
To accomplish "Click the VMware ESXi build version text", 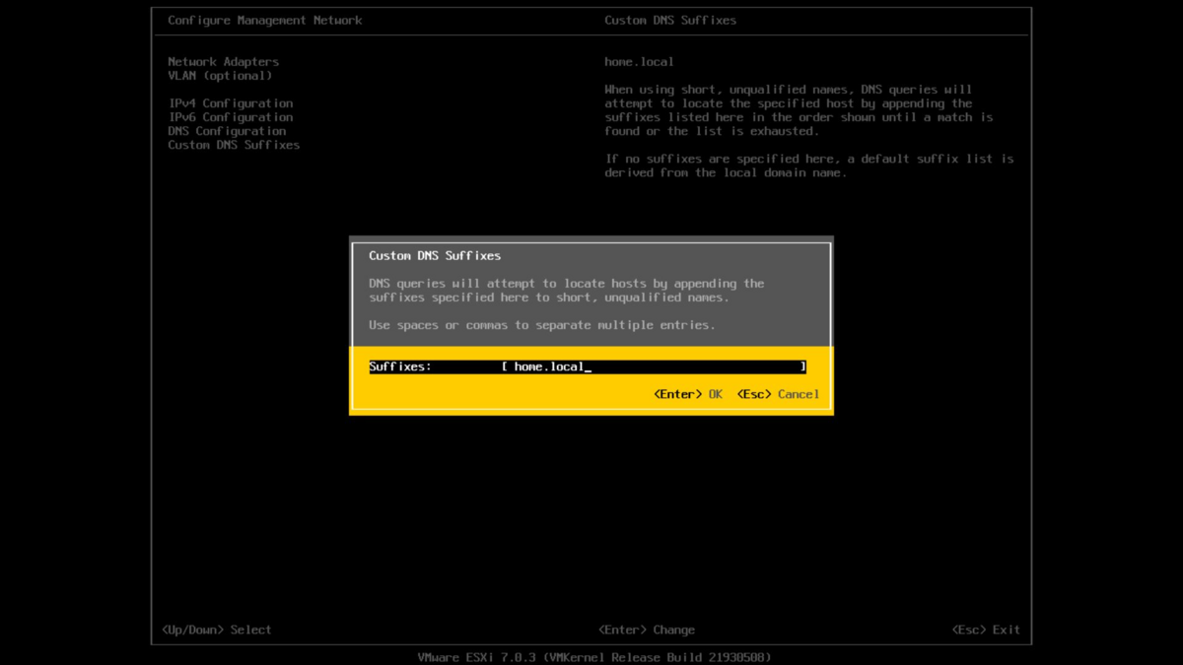I will click(594, 657).
